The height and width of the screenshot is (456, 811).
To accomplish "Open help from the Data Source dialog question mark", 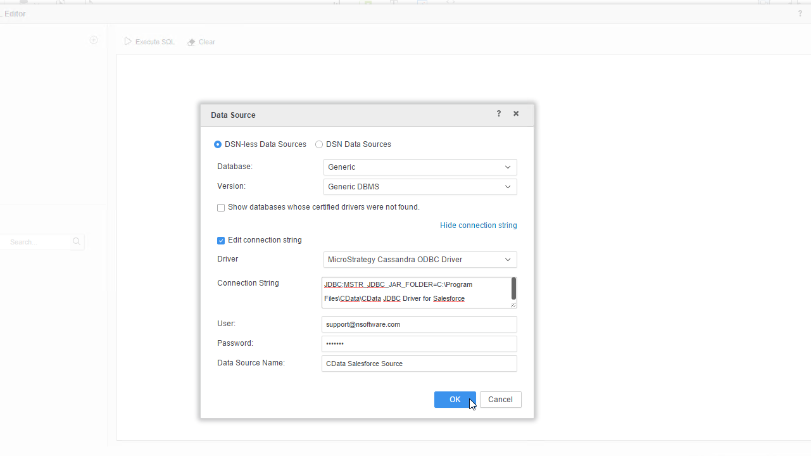I will pyautogui.click(x=498, y=113).
